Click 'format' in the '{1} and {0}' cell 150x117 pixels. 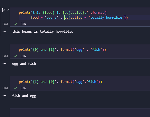[66, 82]
